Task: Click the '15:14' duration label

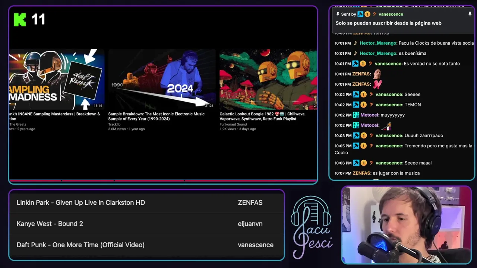Action: click(x=98, y=106)
